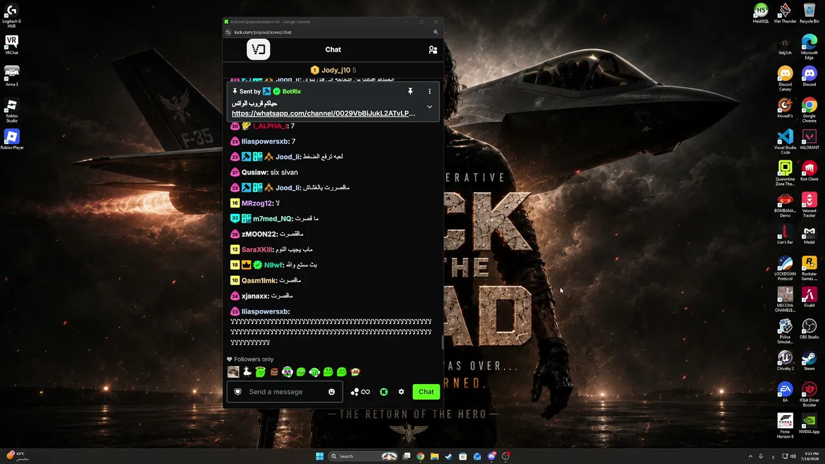Insert the green angel halo emote

coord(260,372)
